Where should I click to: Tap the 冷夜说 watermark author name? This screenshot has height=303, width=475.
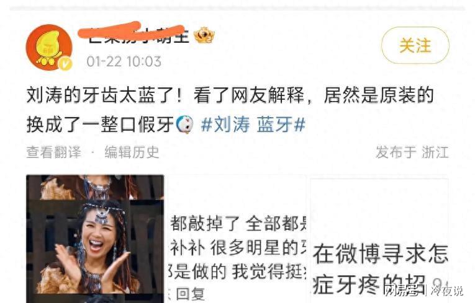[x=447, y=291]
